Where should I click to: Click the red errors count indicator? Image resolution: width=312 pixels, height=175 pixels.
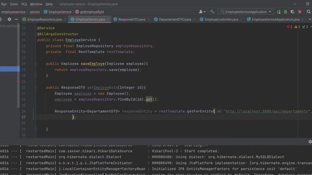tap(290, 27)
